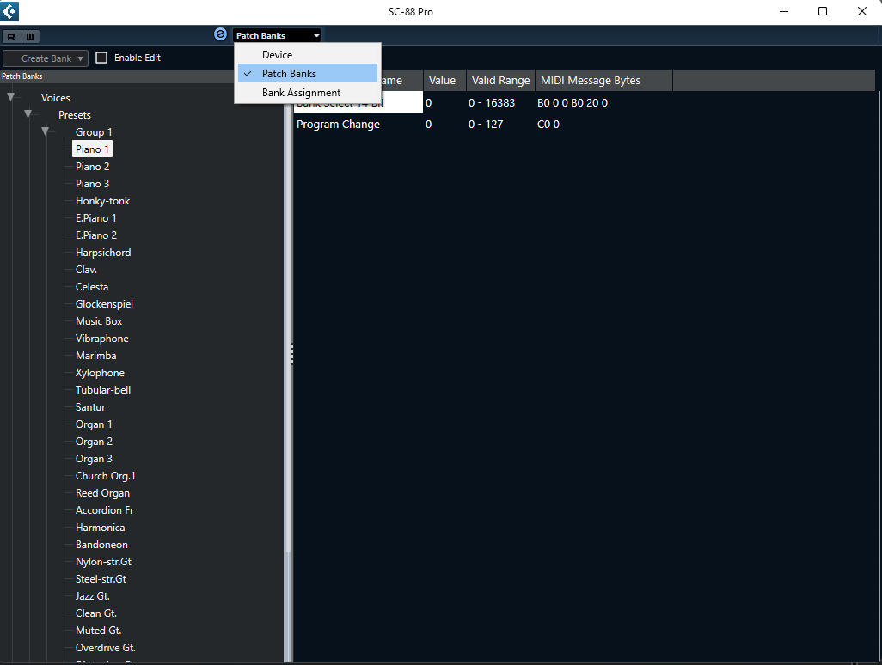Click the Patch Banks panel header label
Screen dimensions: 882x665
22,76
